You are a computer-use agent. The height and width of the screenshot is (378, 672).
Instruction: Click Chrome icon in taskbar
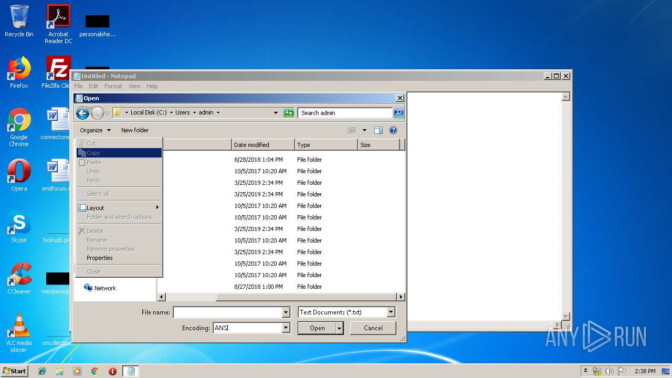(x=94, y=371)
